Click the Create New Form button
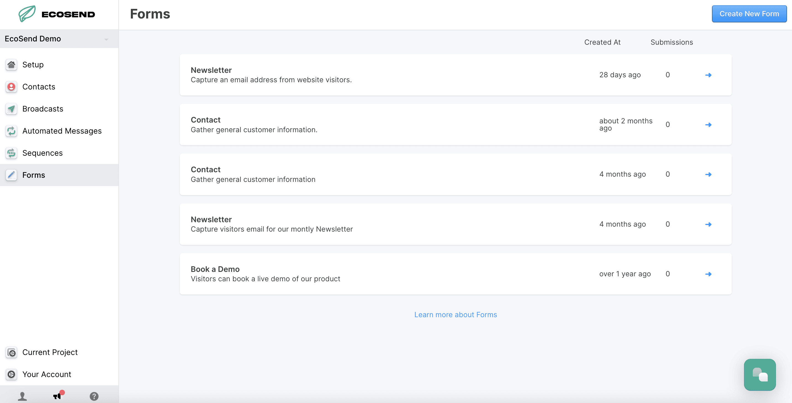Image resolution: width=792 pixels, height=403 pixels. pos(749,14)
